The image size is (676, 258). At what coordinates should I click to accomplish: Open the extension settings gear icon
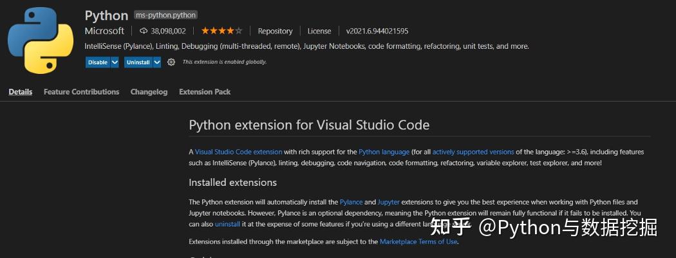[x=171, y=62]
